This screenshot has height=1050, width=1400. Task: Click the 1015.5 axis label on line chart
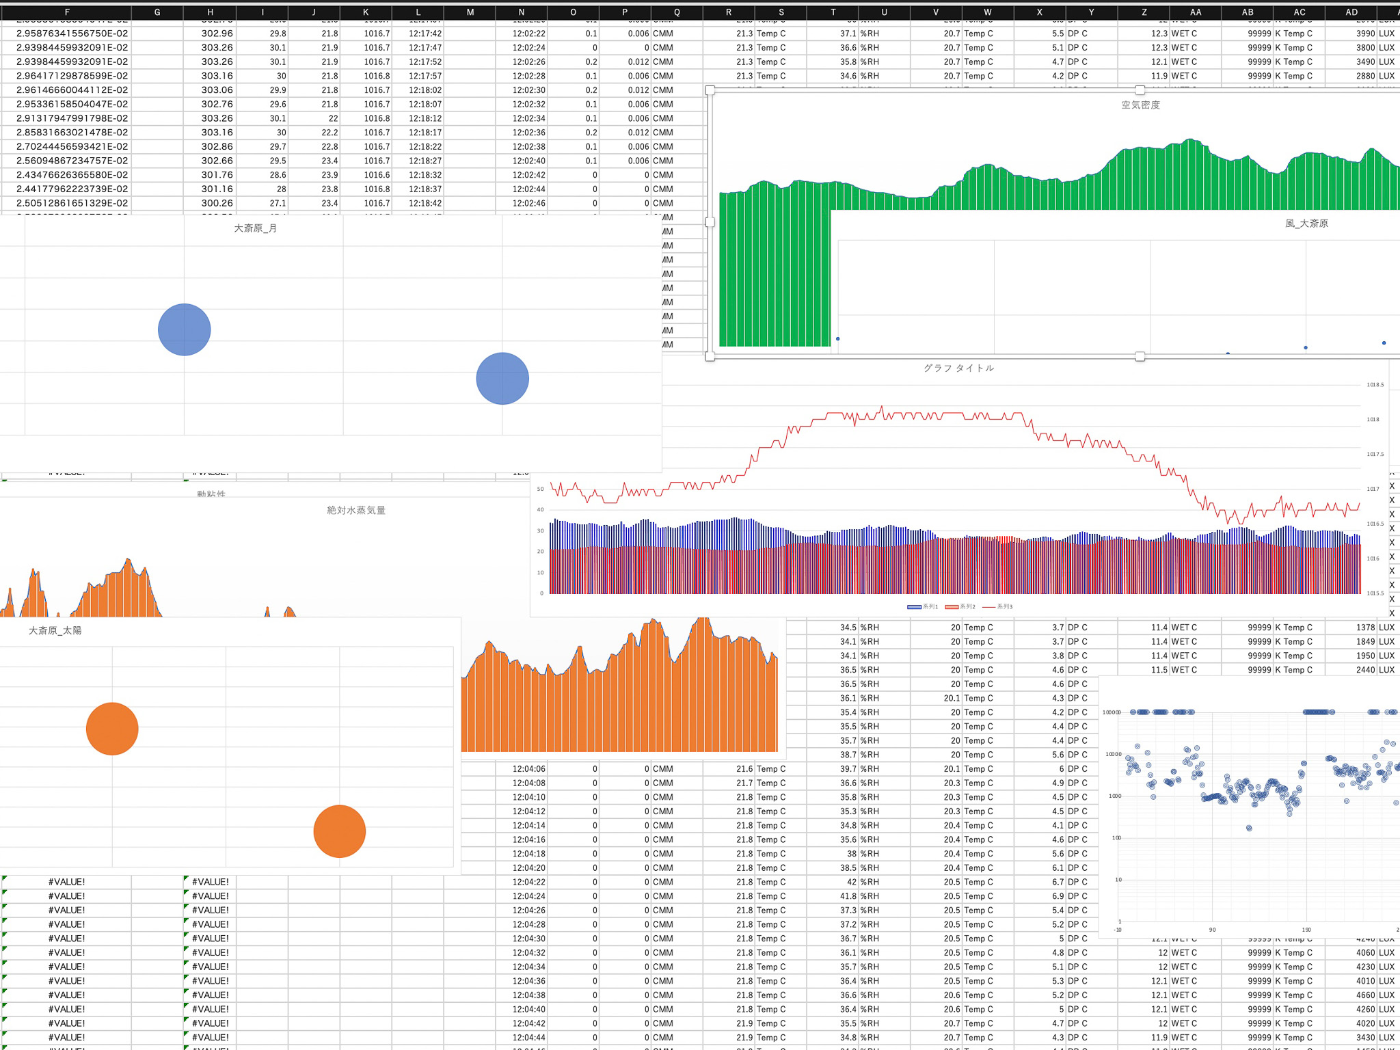pyautogui.click(x=1375, y=593)
